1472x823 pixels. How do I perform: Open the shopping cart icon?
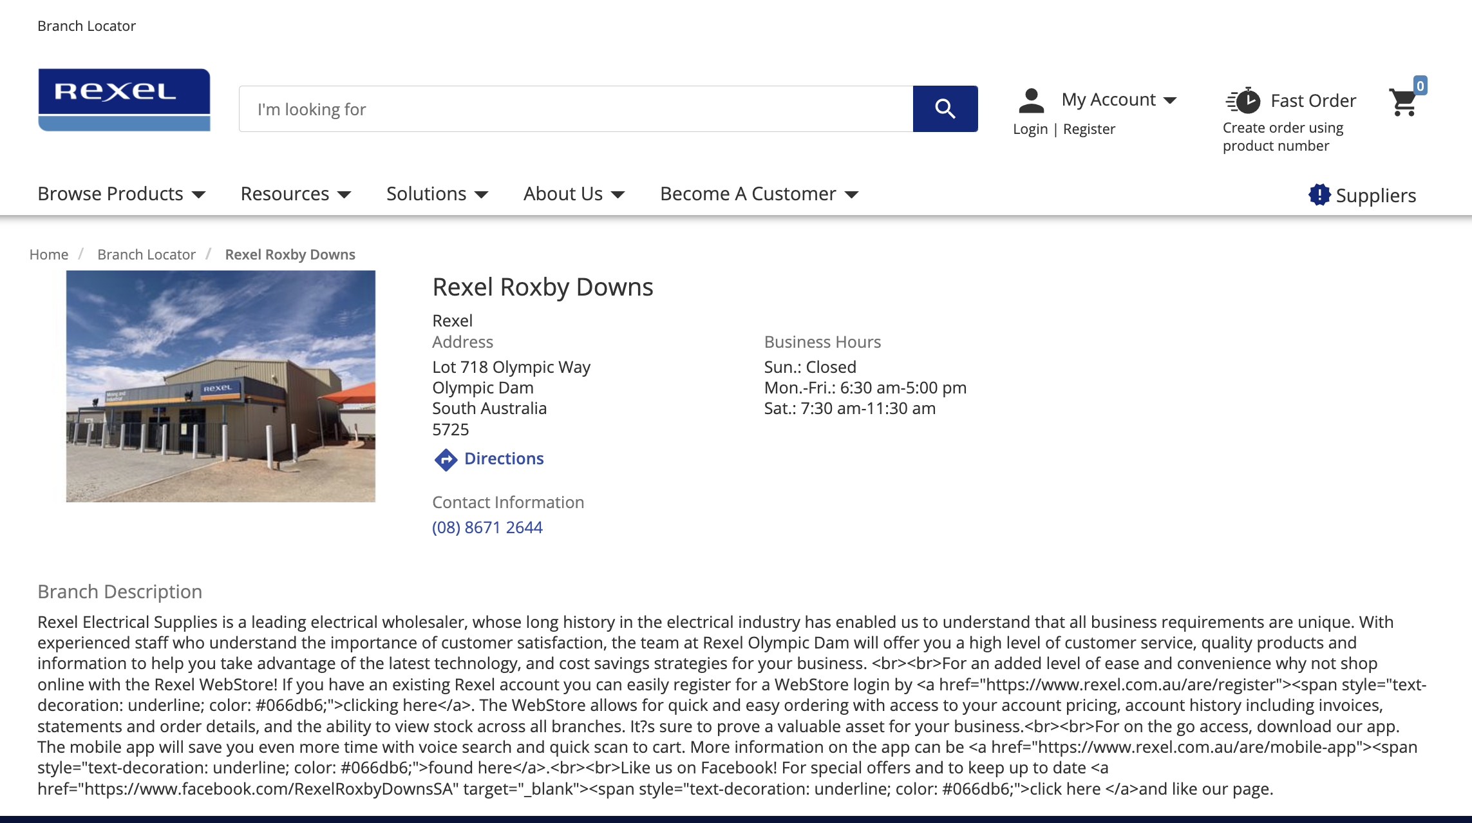tap(1403, 103)
